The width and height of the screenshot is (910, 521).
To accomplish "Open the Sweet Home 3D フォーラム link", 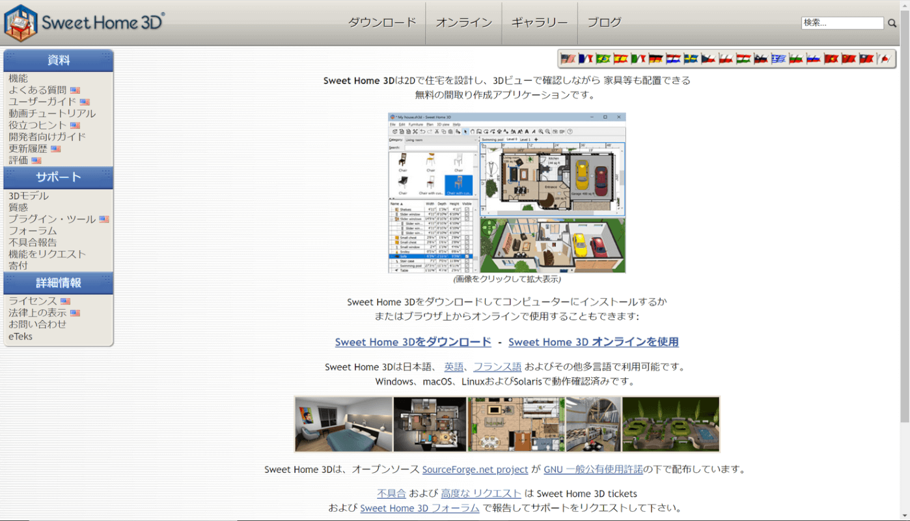I will (420, 508).
